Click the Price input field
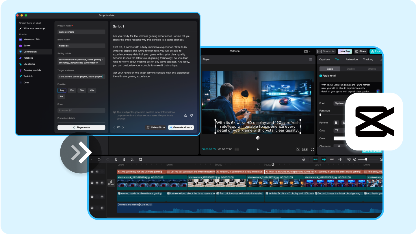This screenshot has width=416, height=234. pos(81,110)
